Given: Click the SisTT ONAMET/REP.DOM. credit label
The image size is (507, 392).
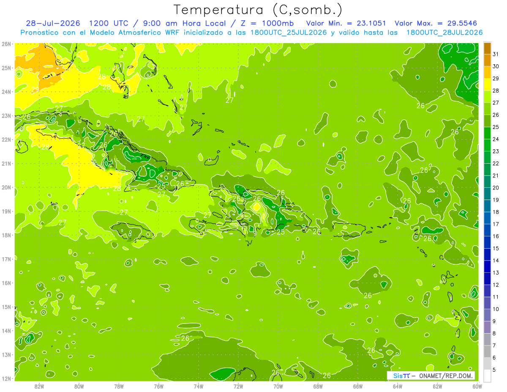Looking at the screenshot, I should click(431, 376).
